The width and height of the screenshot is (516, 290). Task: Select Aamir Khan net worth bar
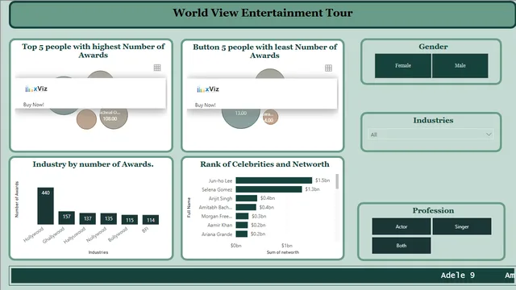pos(242,225)
